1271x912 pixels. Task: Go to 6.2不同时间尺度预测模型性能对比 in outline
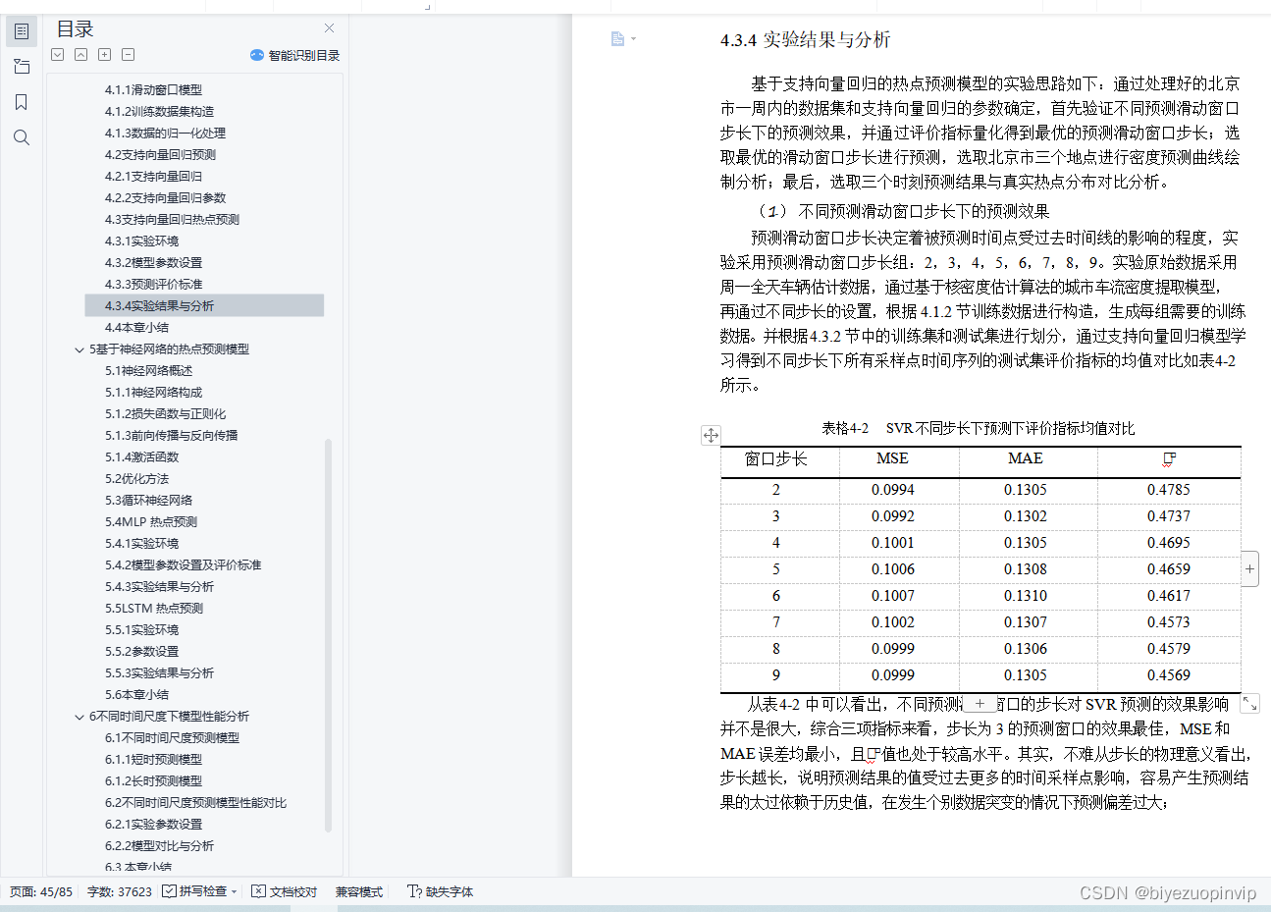coord(195,803)
